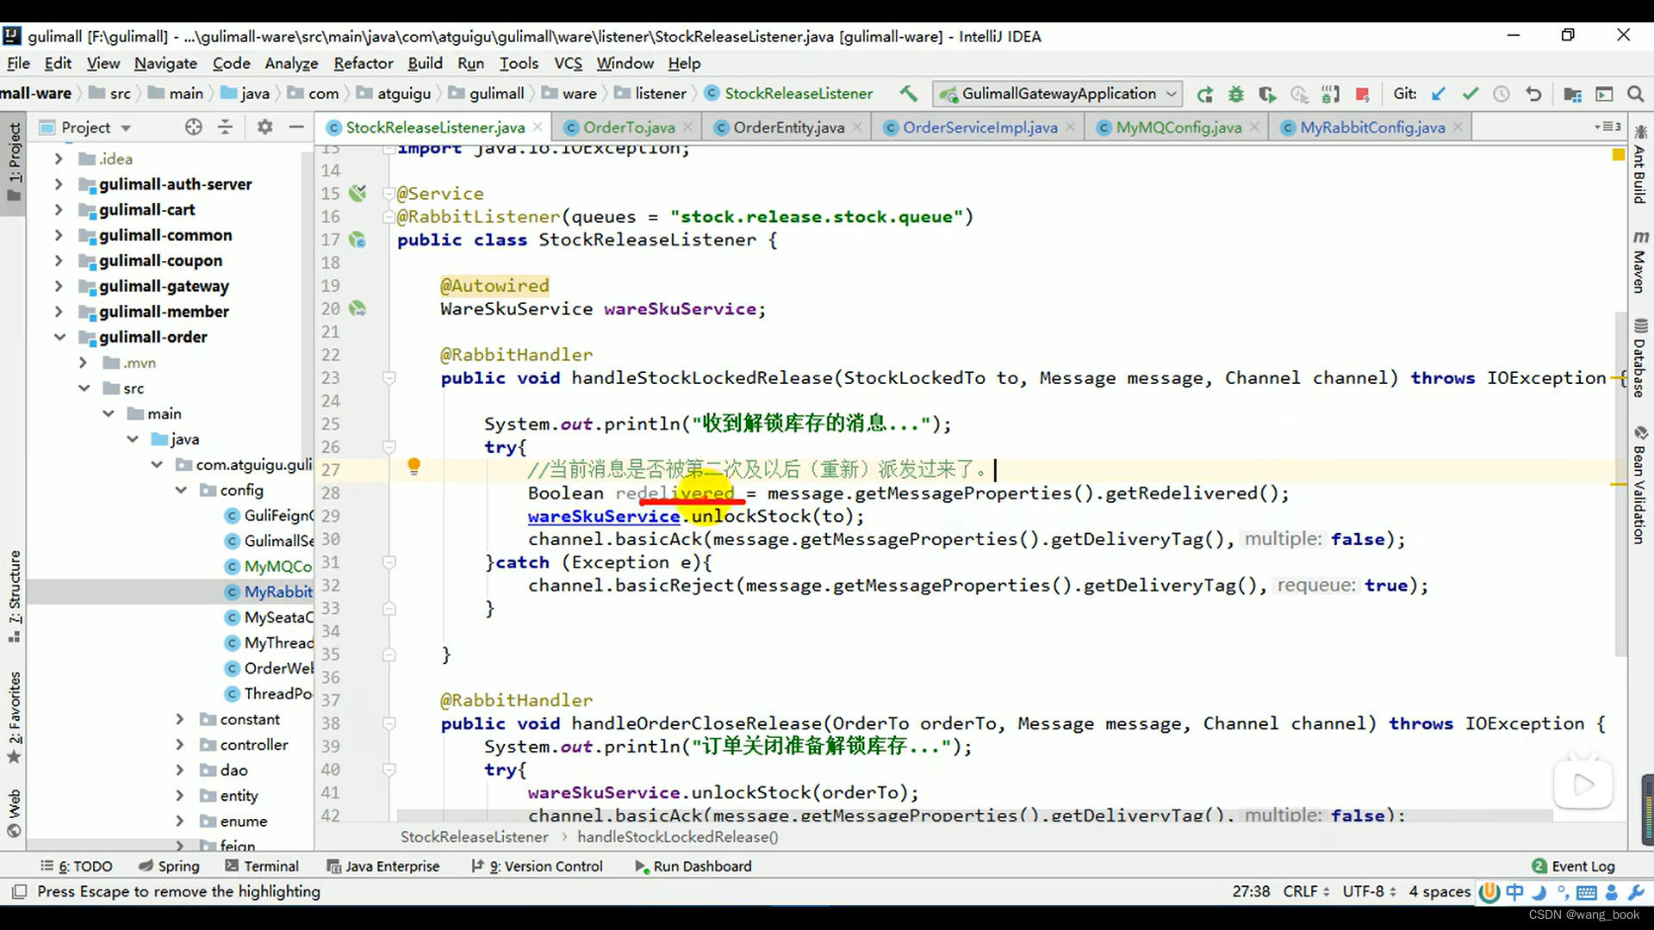This screenshot has height=930, width=1654.
Task: Collapse all in Project panel
Action: tap(226, 127)
